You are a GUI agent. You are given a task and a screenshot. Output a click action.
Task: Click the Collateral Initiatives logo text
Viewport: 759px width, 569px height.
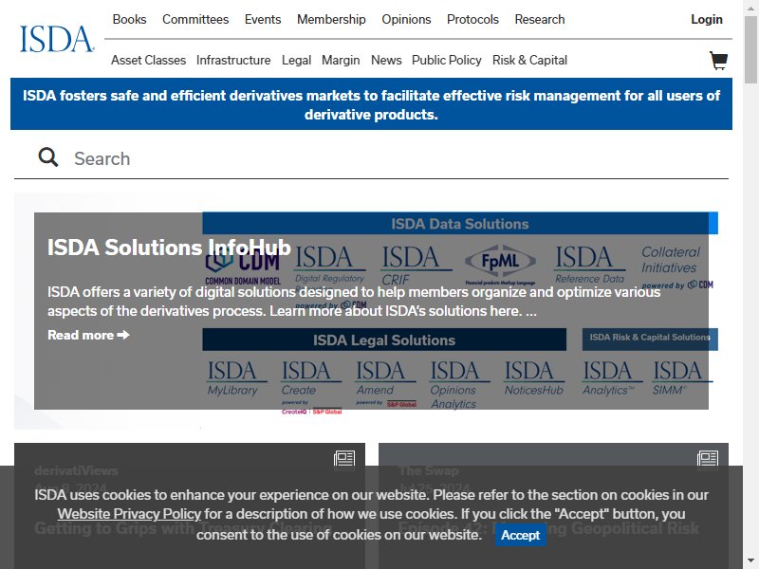671,260
